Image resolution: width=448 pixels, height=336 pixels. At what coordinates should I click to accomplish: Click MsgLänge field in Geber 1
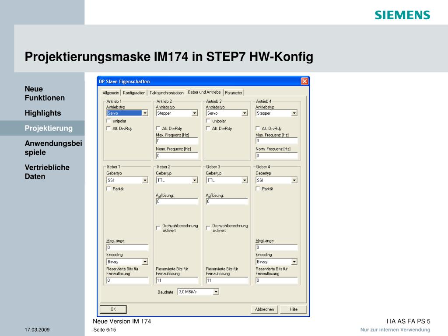127,248
